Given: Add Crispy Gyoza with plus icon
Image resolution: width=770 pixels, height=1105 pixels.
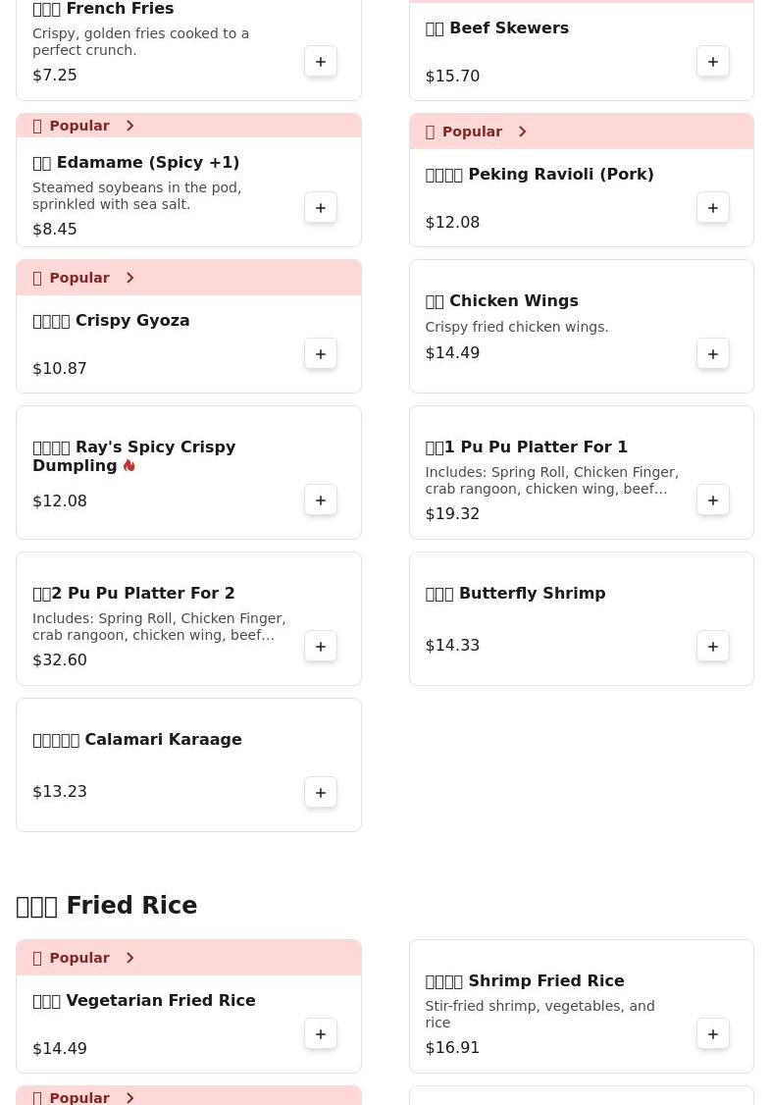Looking at the screenshot, I should tap(321, 354).
